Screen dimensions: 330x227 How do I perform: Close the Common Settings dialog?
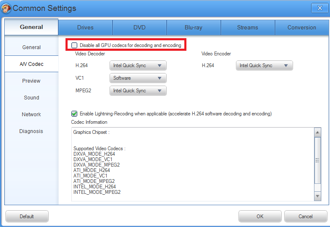tap(320, 8)
